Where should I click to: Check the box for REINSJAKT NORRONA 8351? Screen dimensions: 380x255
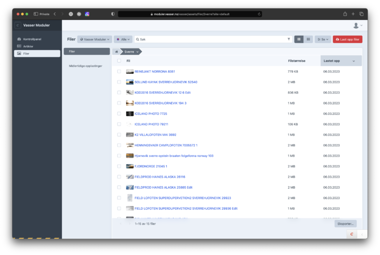119,72
